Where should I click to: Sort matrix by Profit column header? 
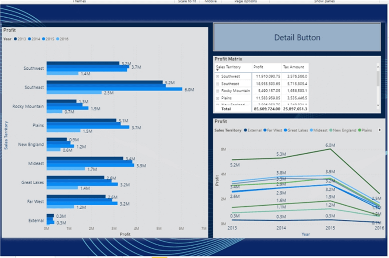coord(258,67)
